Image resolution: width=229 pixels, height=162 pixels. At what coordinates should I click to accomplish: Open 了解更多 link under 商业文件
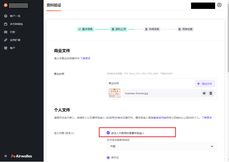(85, 58)
